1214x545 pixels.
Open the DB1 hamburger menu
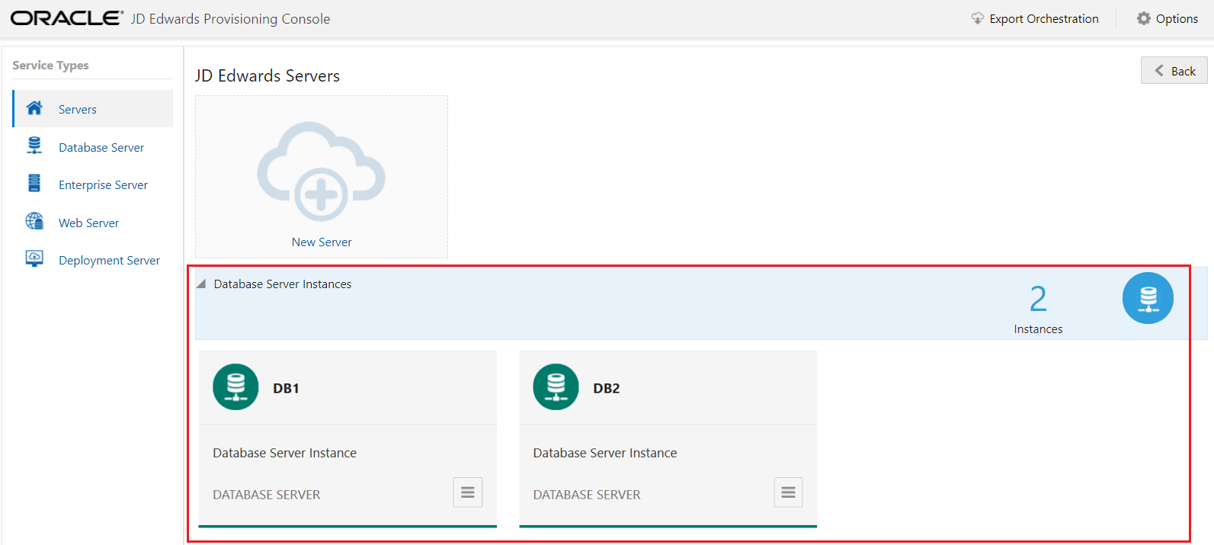click(x=468, y=492)
